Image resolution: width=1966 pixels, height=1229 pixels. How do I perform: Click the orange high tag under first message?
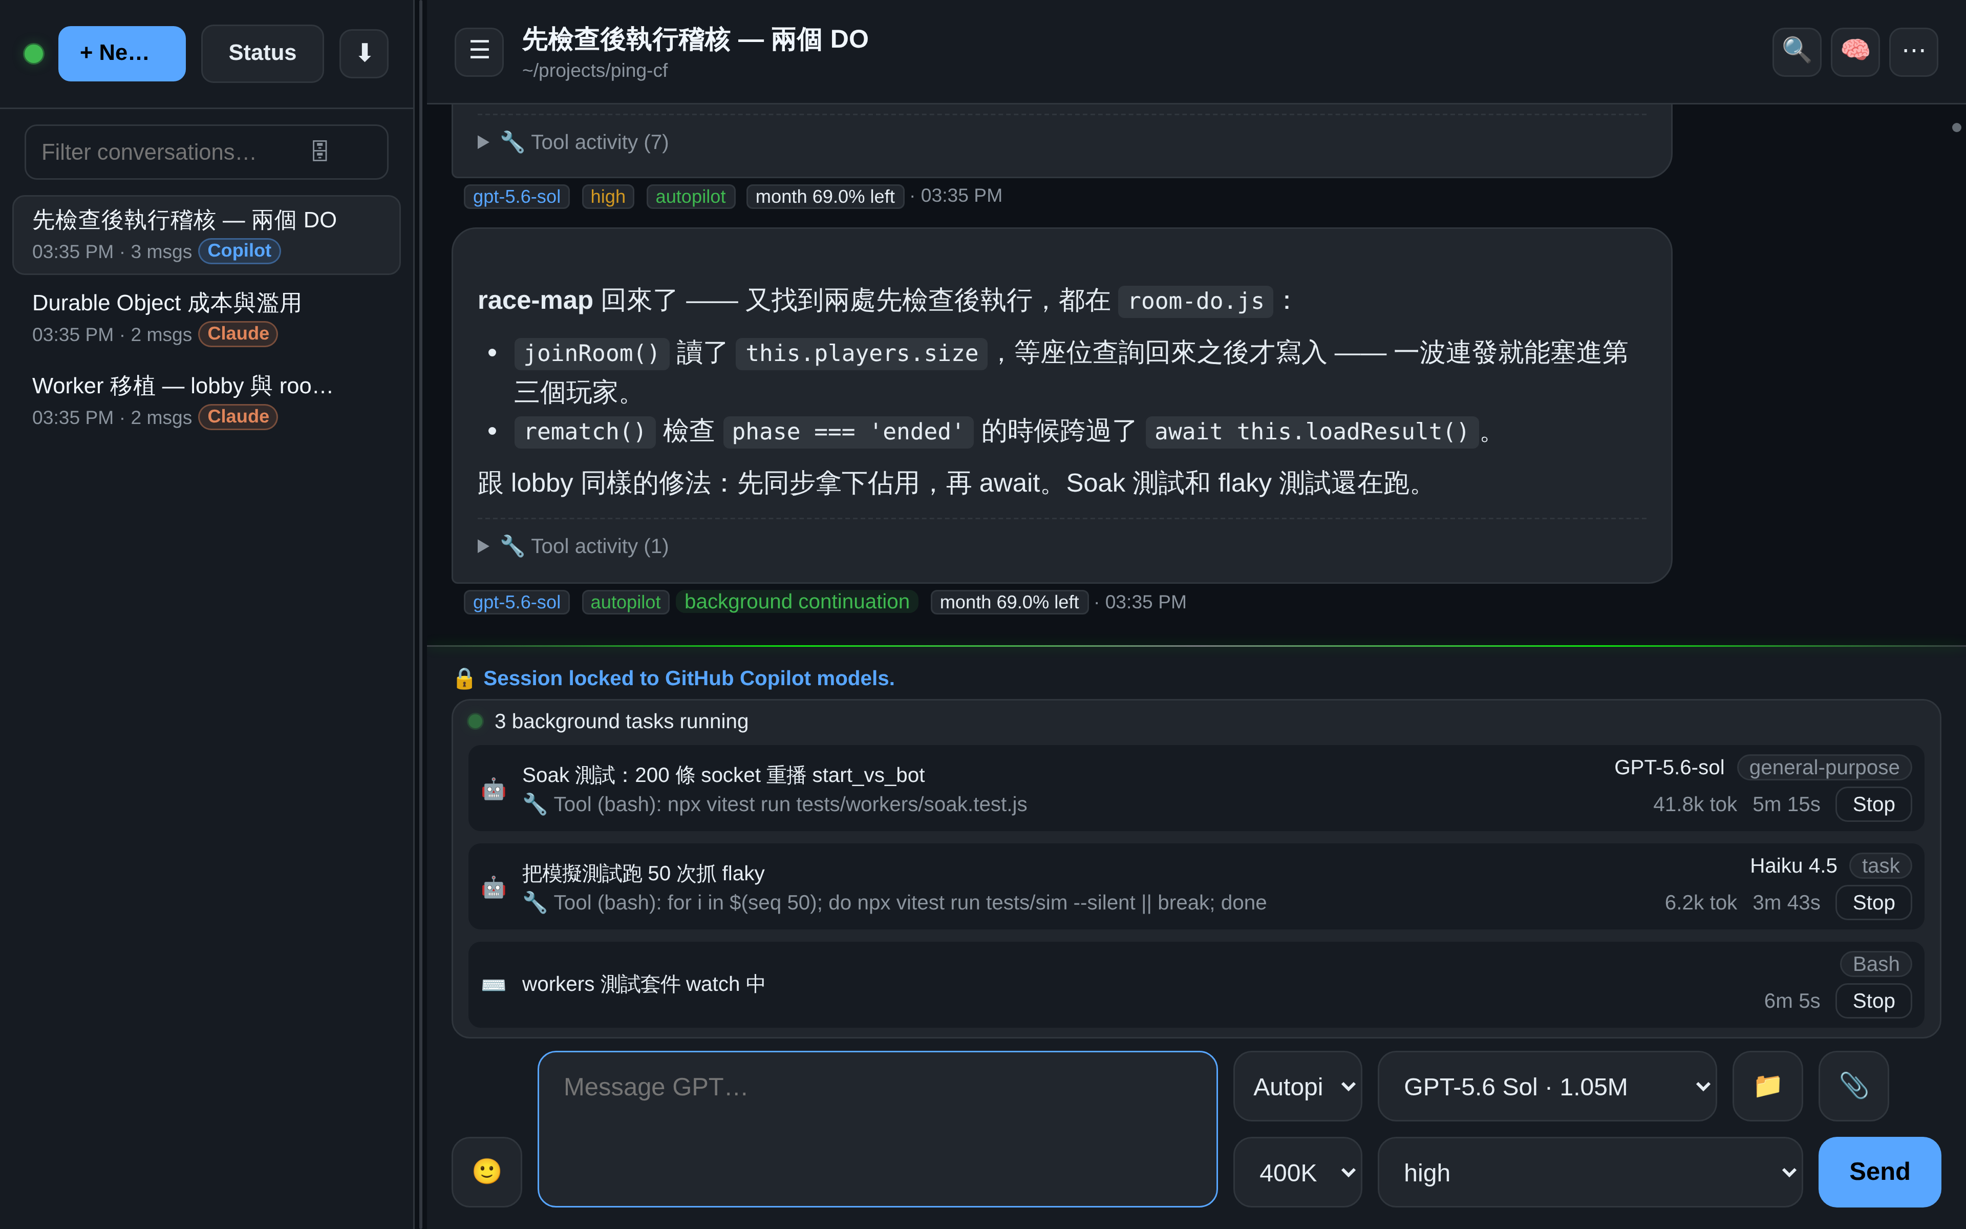coord(608,197)
